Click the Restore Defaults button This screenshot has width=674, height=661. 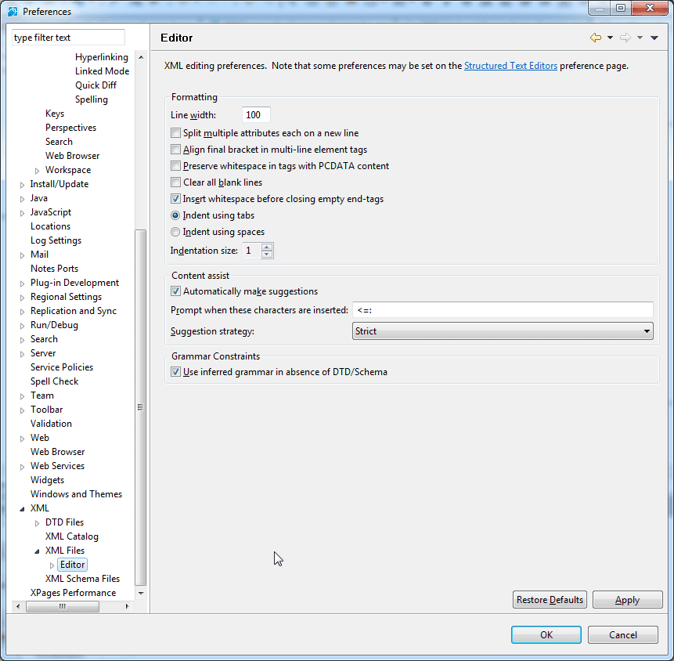pyautogui.click(x=550, y=600)
